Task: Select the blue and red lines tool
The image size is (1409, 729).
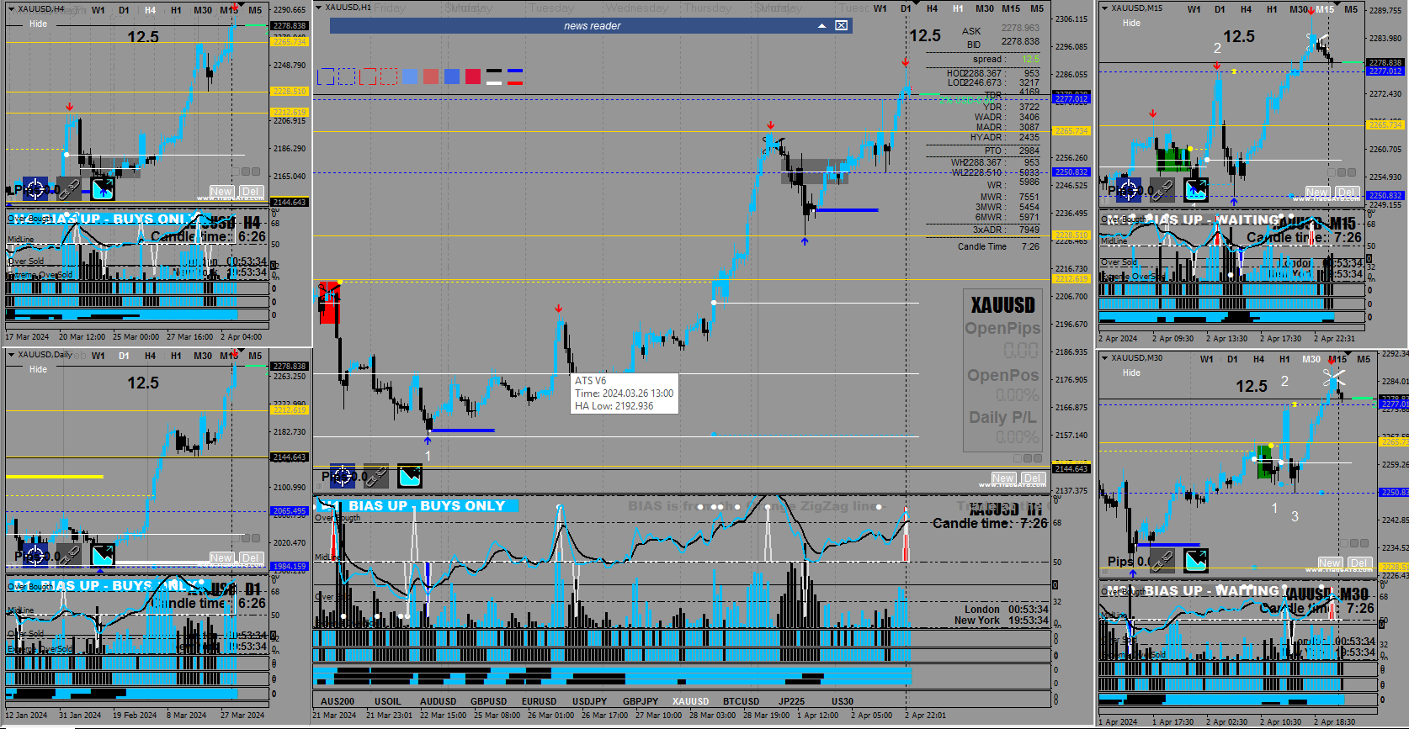Action: point(515,77)
